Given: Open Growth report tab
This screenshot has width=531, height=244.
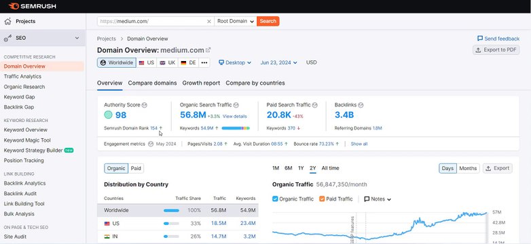Looking at the screenshot, I should tap(201, 83).
